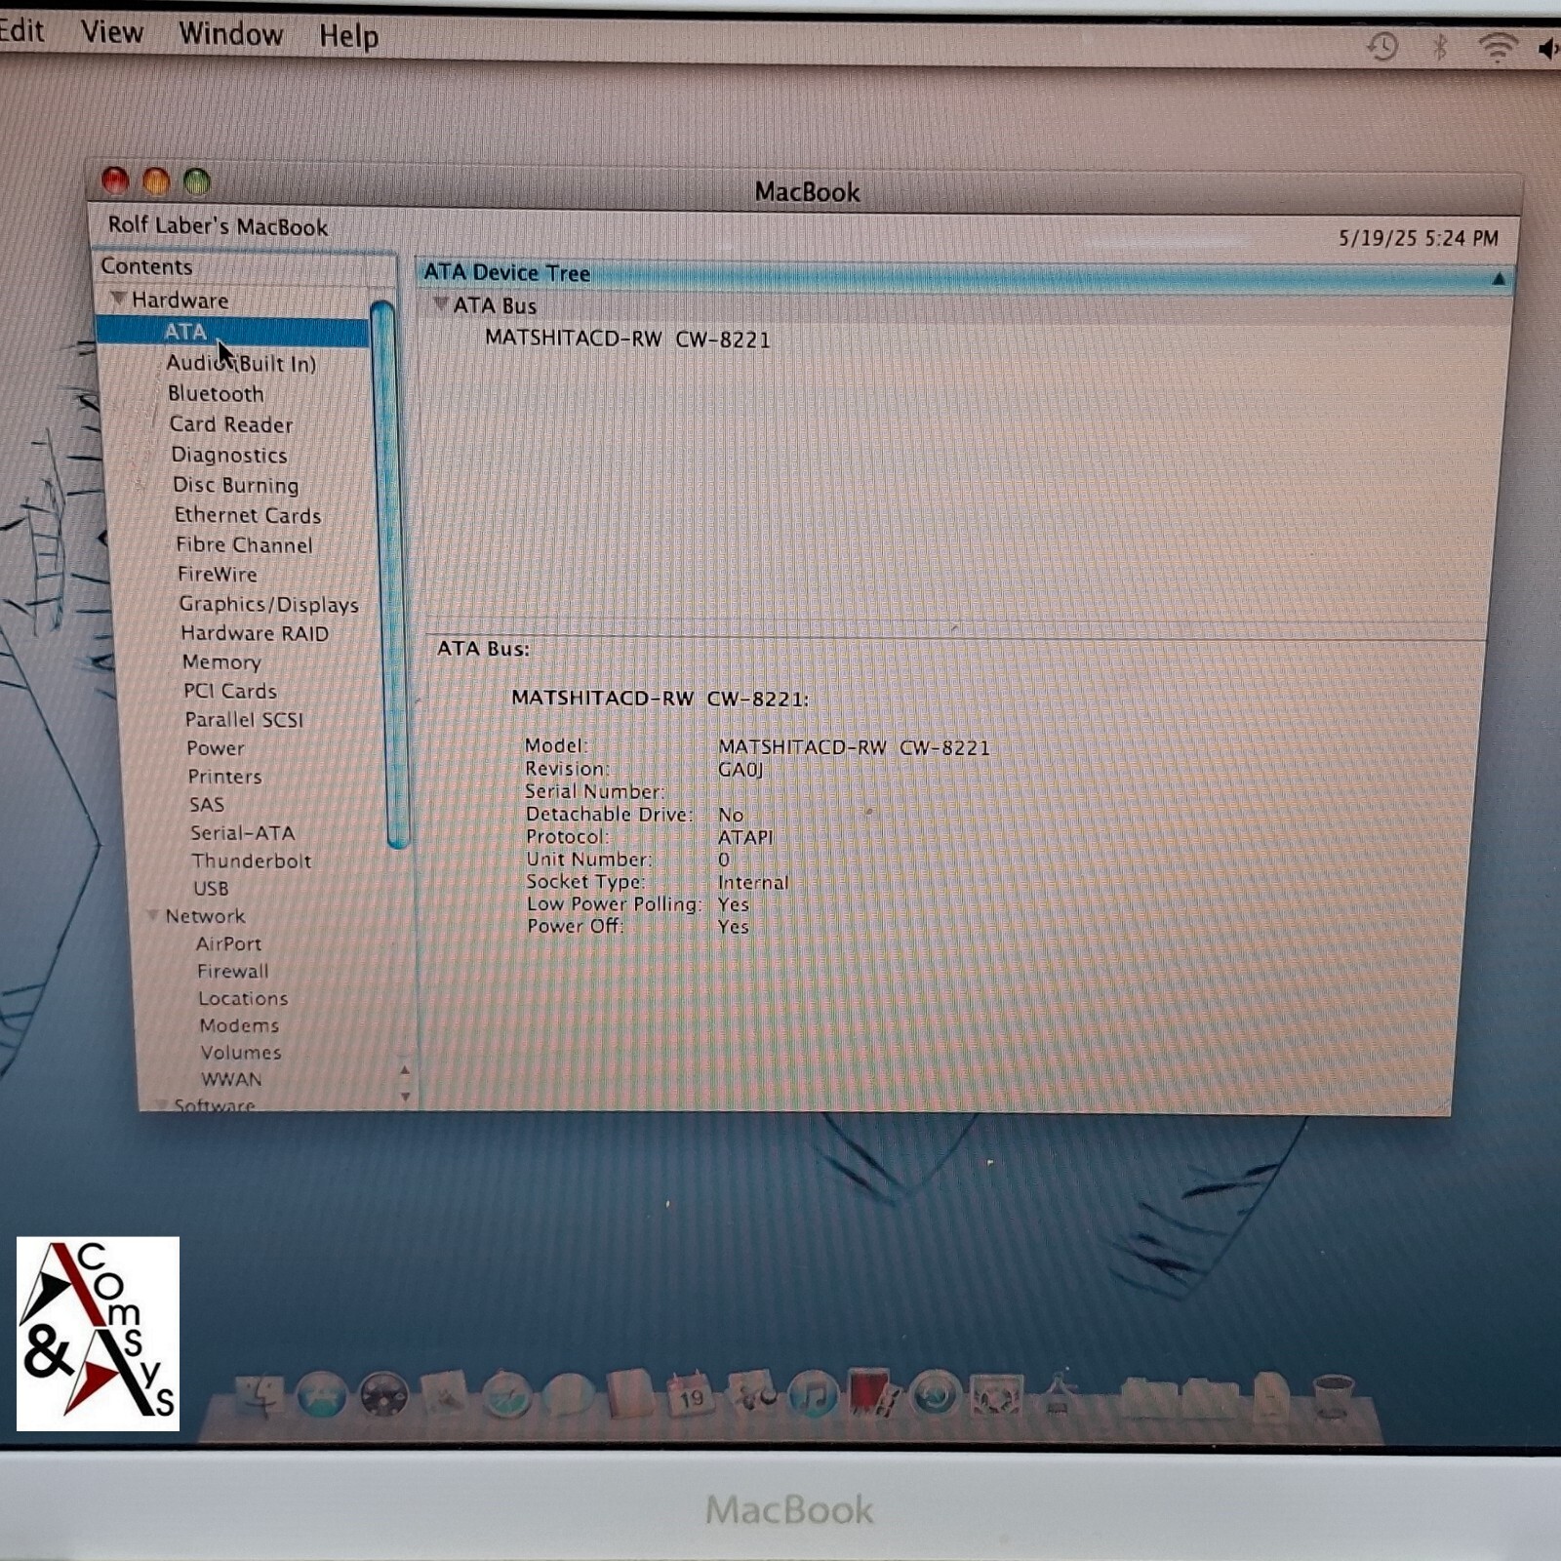Select Audio (Built In) in sidebar

pos(241,363)
